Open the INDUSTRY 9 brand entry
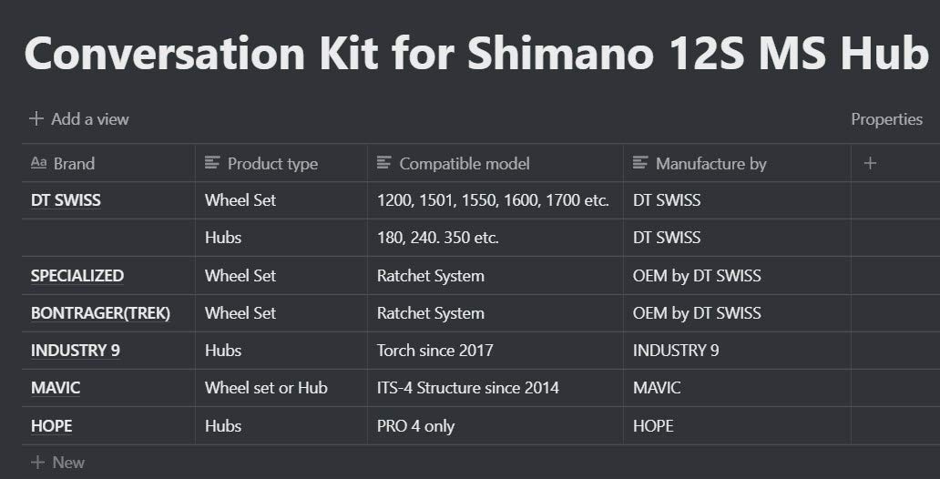This screenshot has height=479, width=940. coord(76,351)
